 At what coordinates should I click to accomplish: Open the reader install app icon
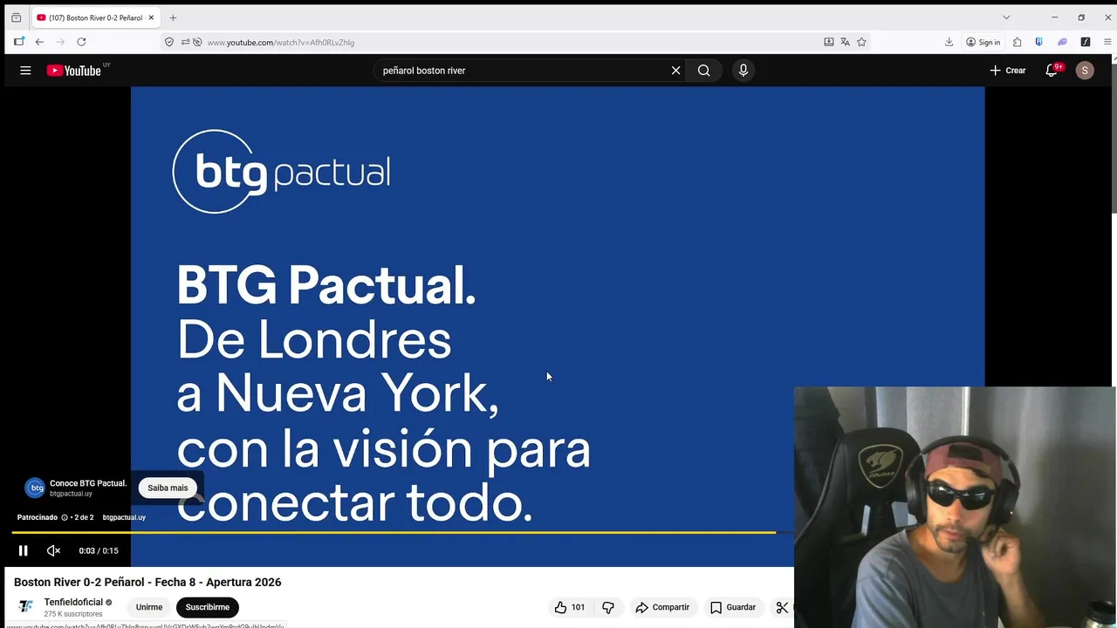(x=828, y=42)
